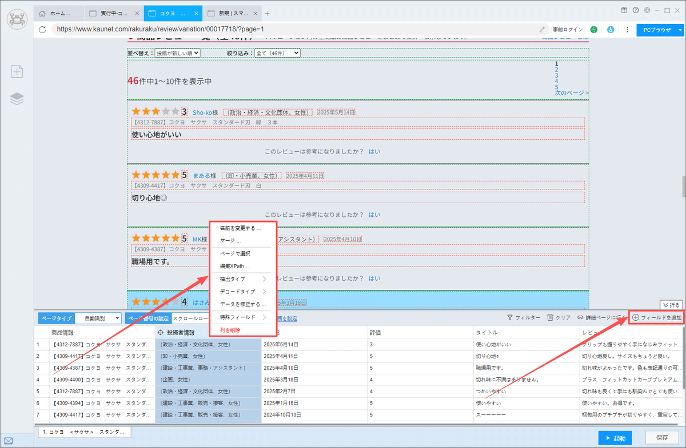Click the クリア trash button
This screenshot has width=686, height=448.
pyautogui.click(x=559, y=317)
